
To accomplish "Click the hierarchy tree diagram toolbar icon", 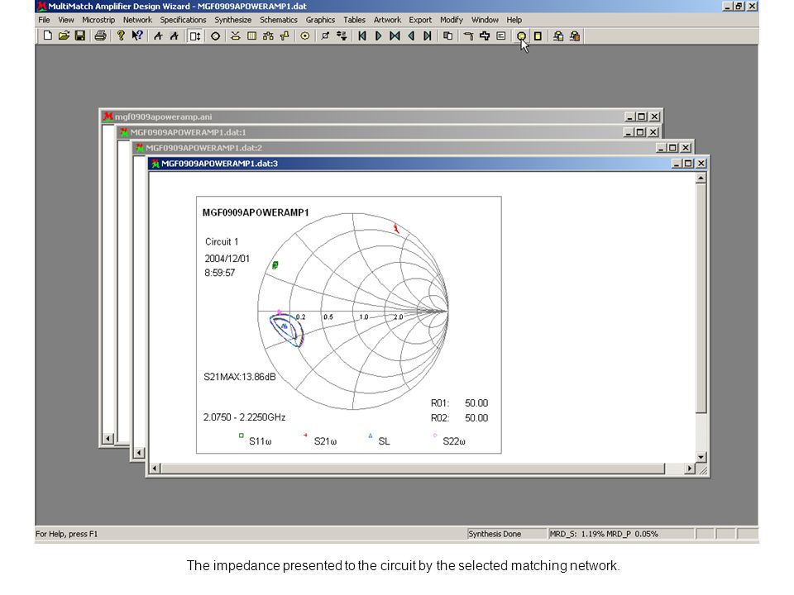I will [268, 36].
